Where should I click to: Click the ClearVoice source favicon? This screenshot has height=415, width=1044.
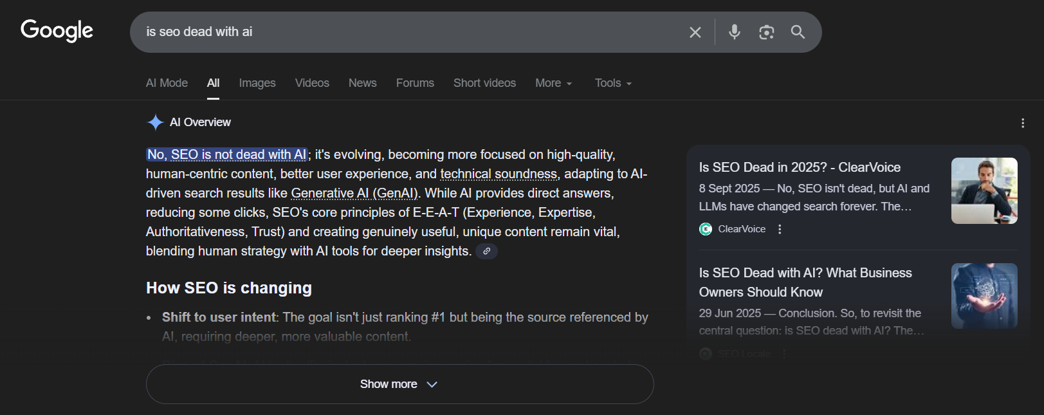pos(706,229)
